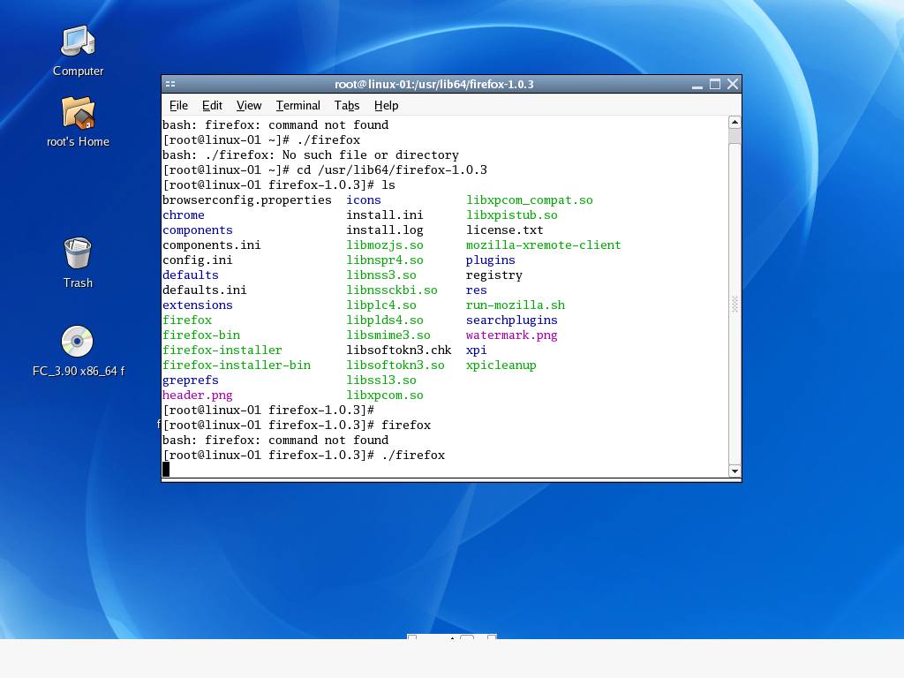Click the scrollbar up arrow in the terminal
Viewport: 904px width, 678px height.
pos(734,123)
